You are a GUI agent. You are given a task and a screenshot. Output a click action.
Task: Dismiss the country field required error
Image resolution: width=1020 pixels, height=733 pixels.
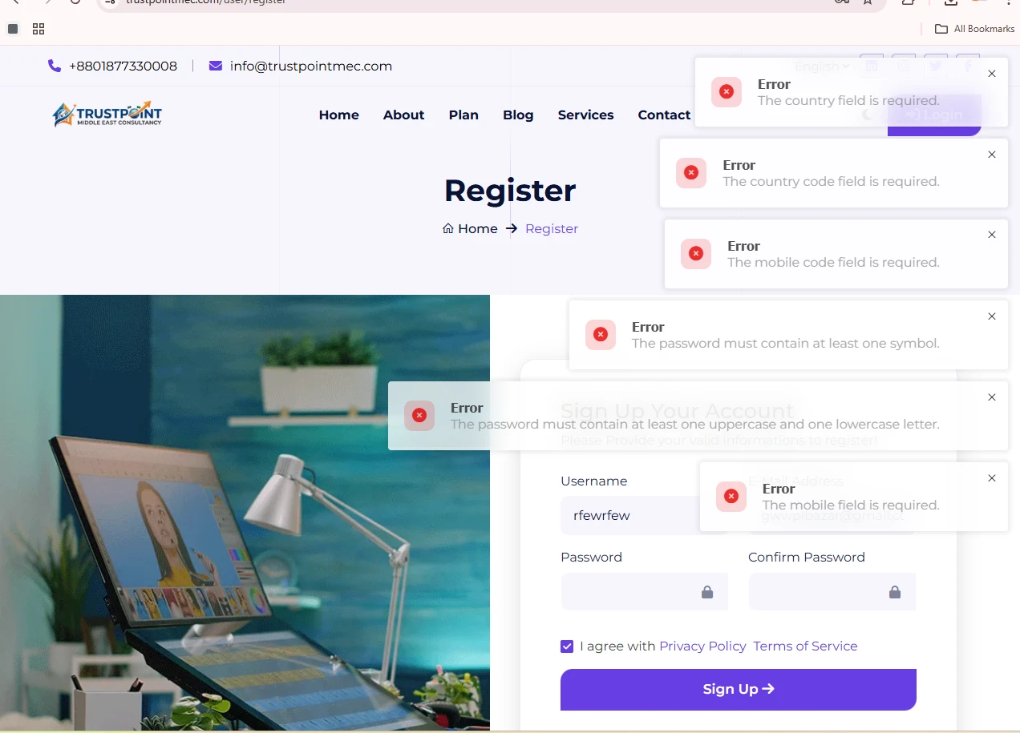[x=992, y=74]
